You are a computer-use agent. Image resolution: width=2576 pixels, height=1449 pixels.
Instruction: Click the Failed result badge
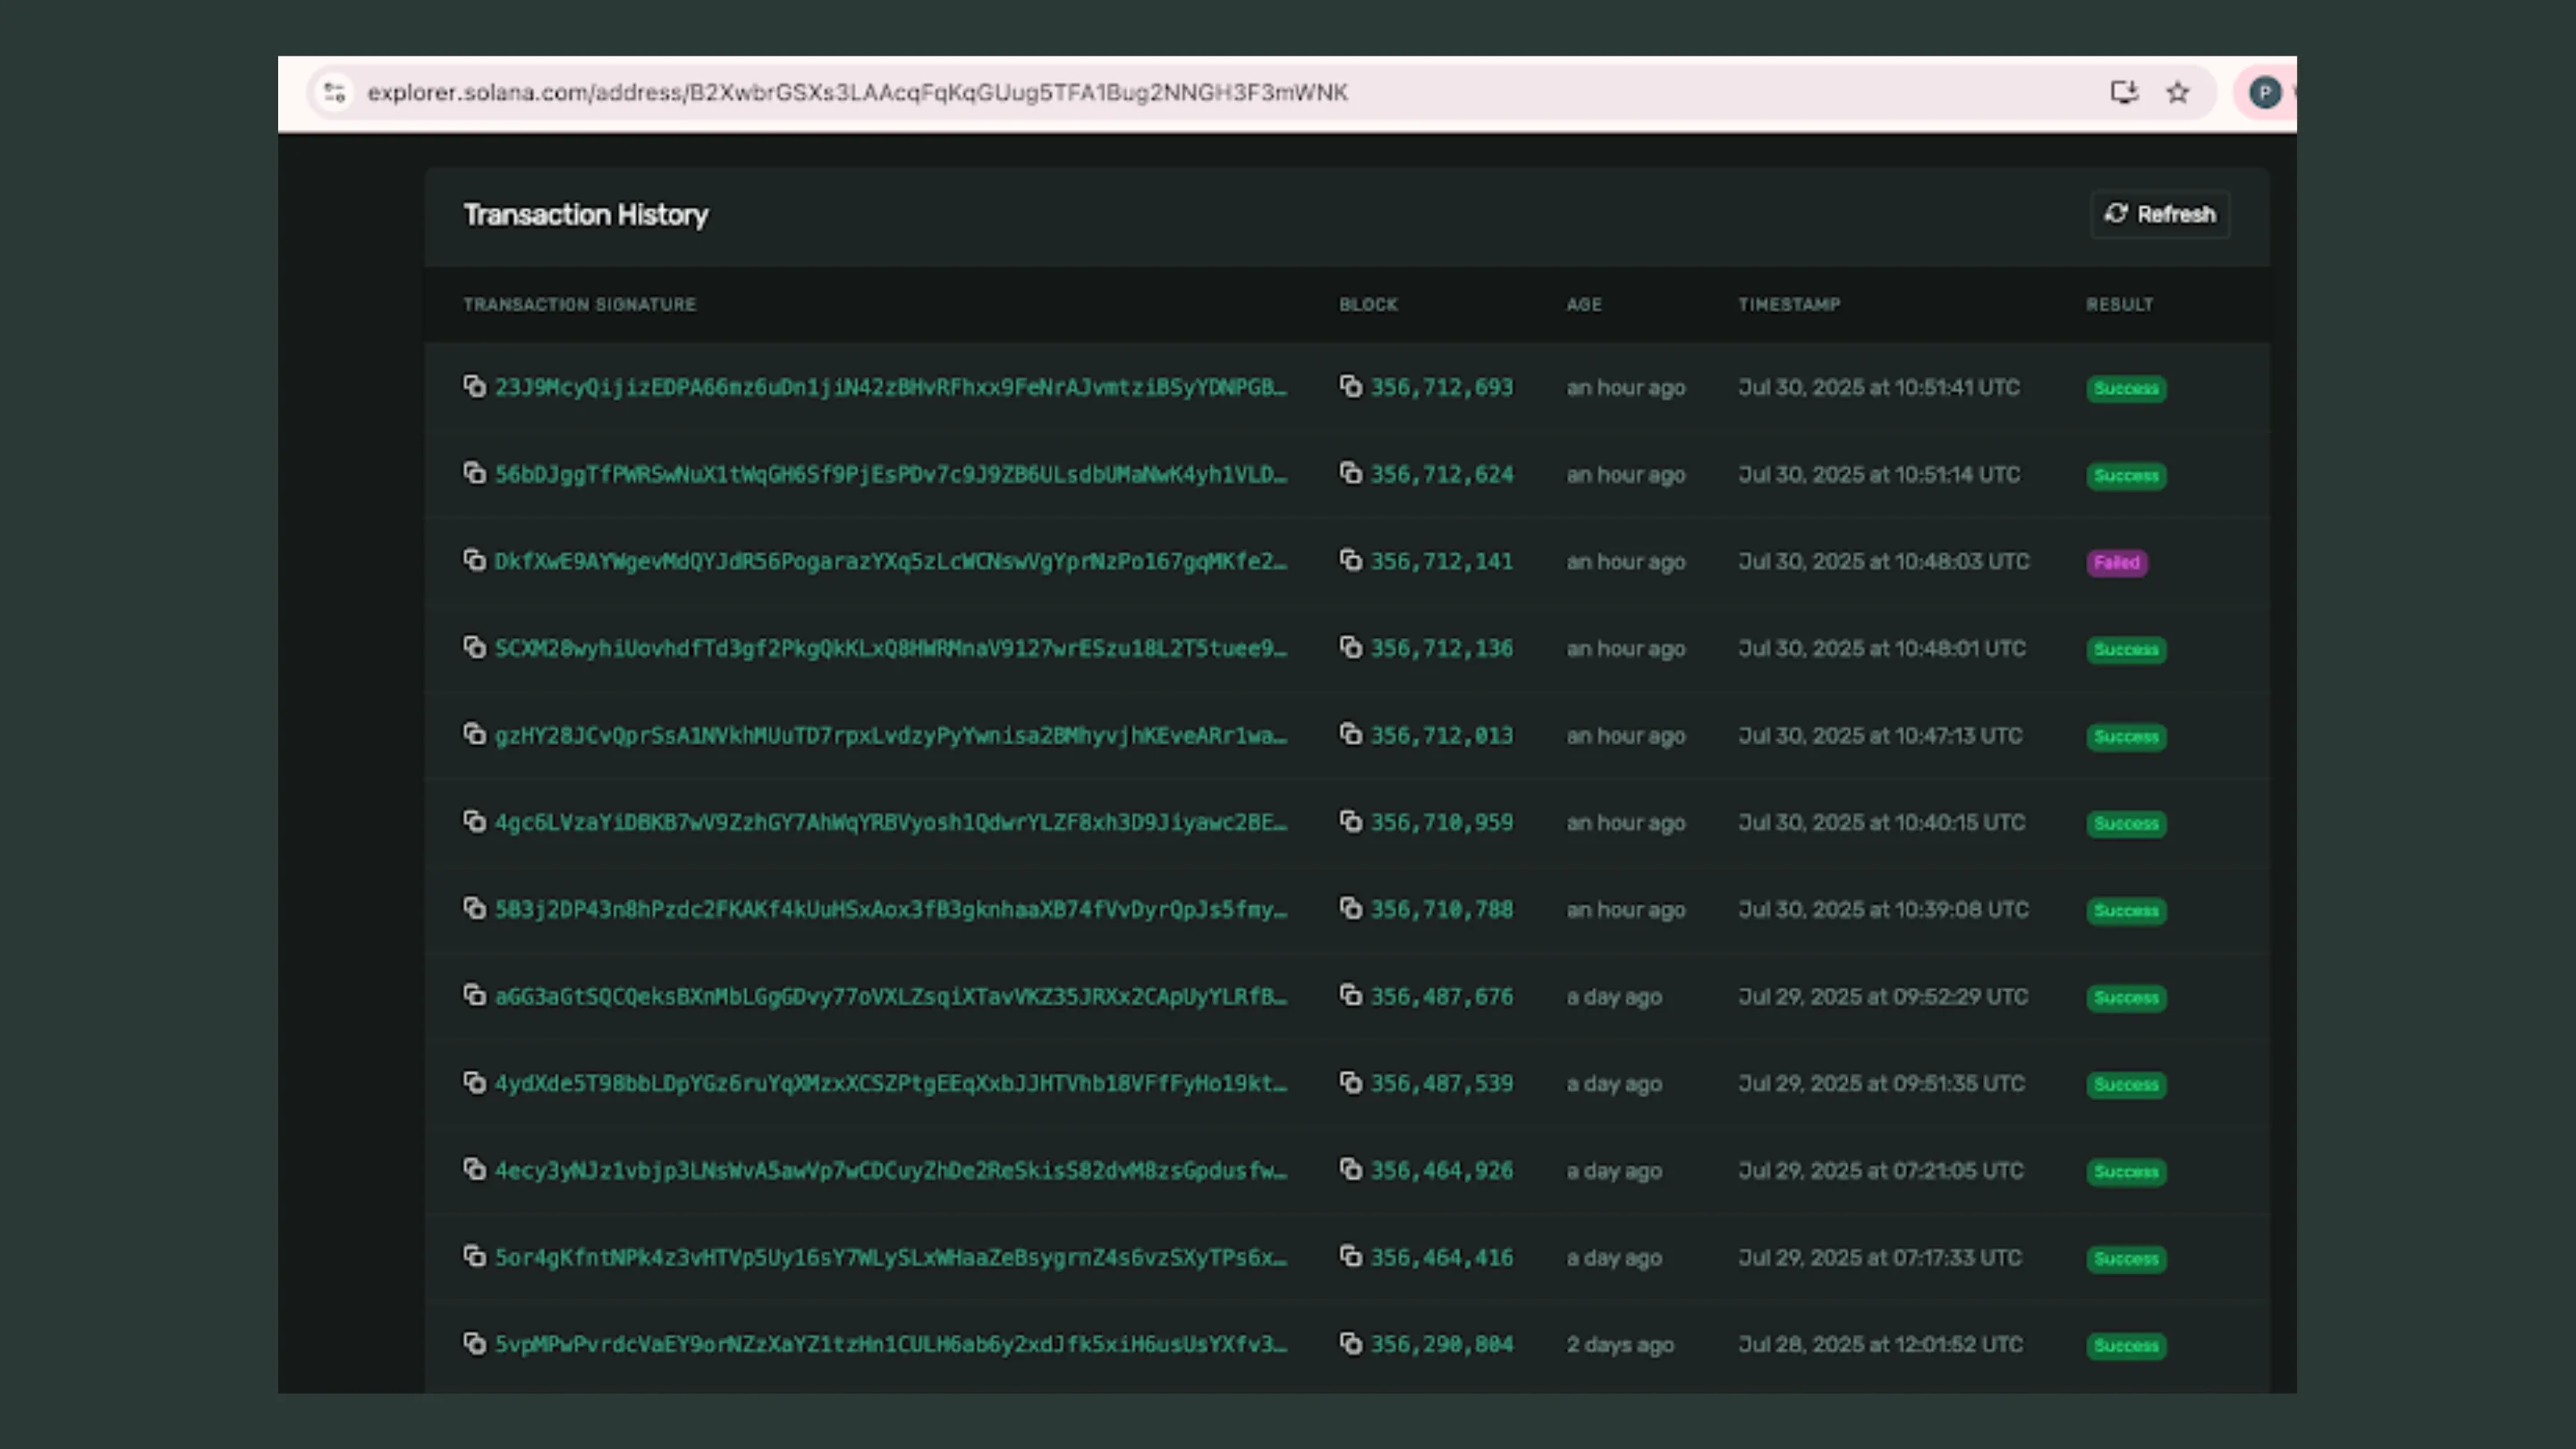2117,562
